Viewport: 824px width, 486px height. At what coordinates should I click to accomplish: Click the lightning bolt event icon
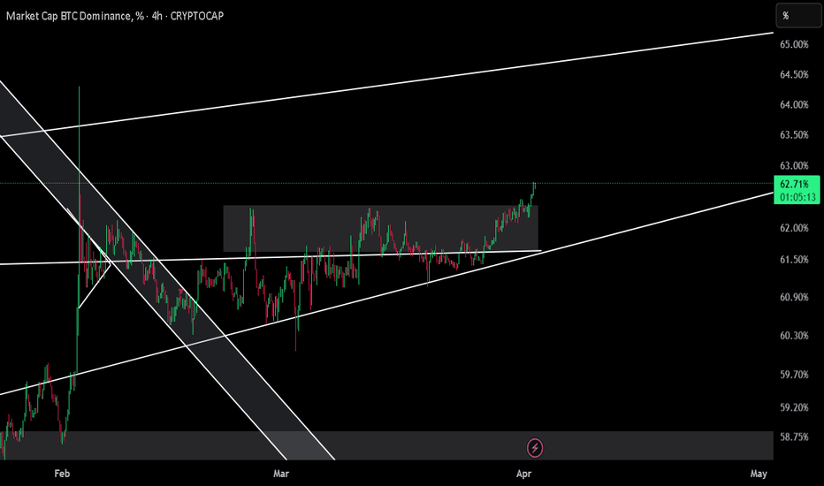pyautogui.click(x=535, y=448)
